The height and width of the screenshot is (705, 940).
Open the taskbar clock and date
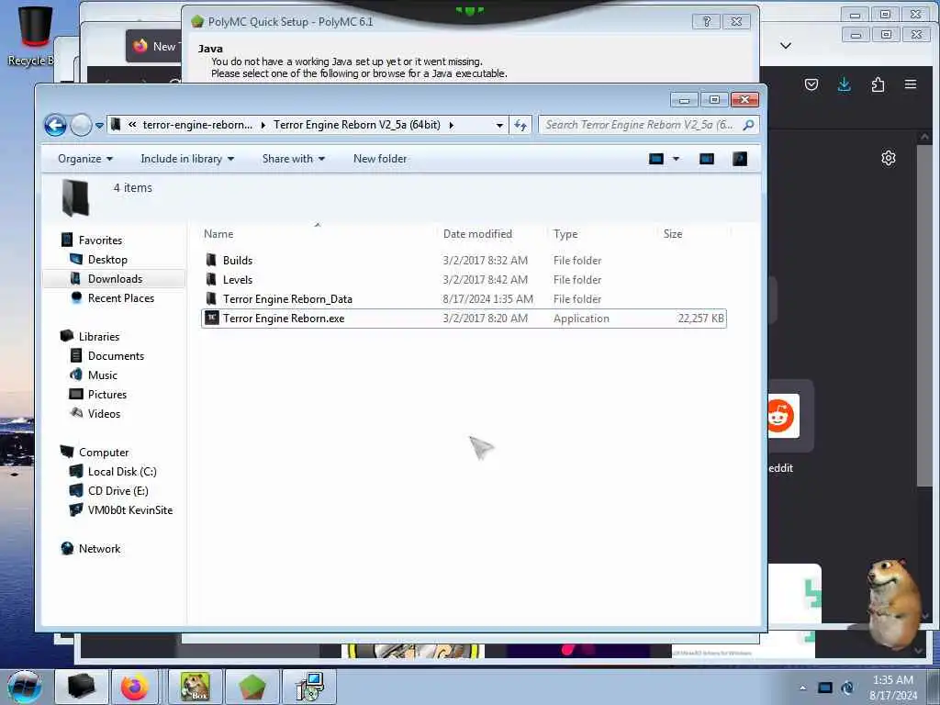coord(893,688)
